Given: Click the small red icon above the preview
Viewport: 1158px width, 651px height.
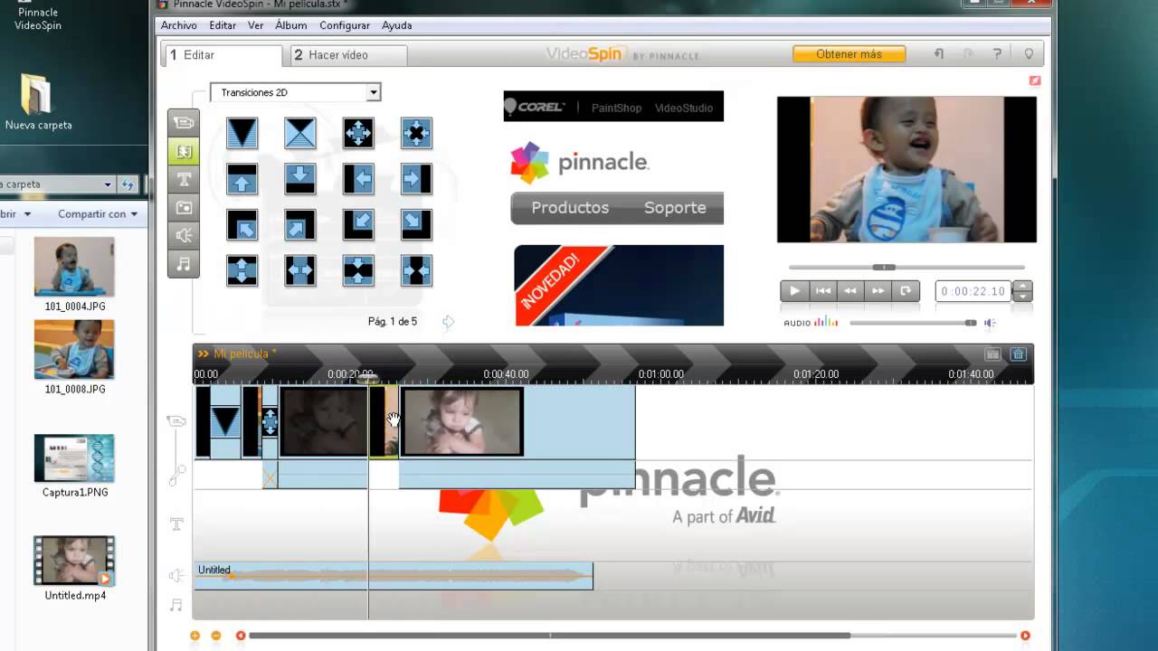Looking at the screenshot, I should point(1035,80).
